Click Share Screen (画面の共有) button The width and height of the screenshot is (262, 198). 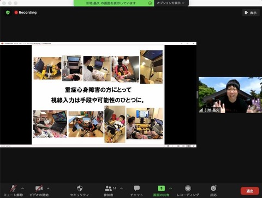[x=161, y=191]
